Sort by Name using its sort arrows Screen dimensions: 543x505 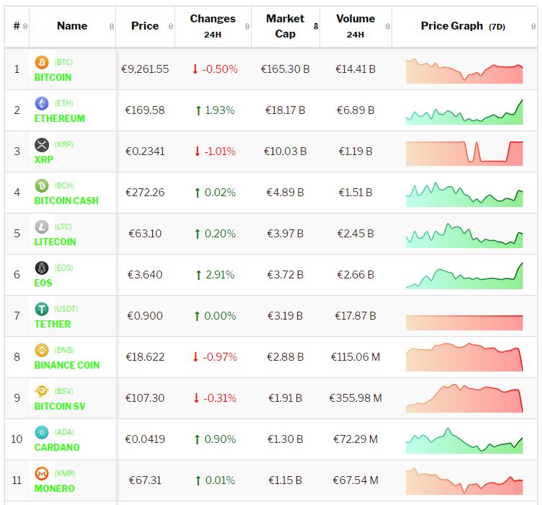[x=111, y=27]
